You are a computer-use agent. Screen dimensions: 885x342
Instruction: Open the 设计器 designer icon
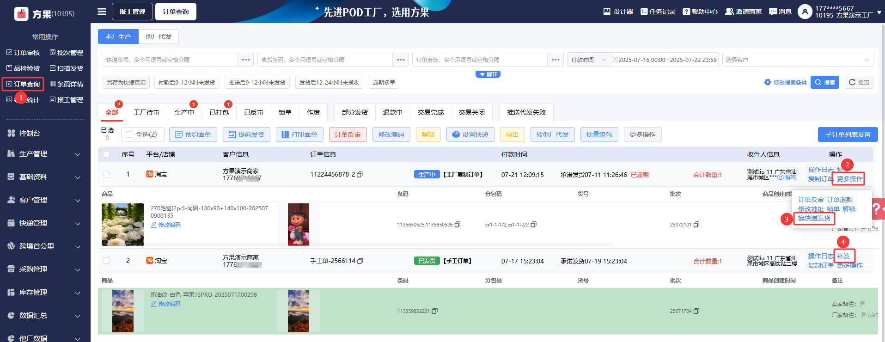(x=607, y=12)
